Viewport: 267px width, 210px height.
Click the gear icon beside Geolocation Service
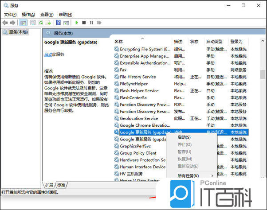(117, 118)
